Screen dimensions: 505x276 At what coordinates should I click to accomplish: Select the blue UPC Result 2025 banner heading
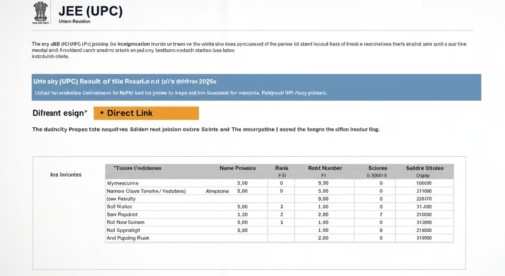pyautogui.click(x=125, y=81)
